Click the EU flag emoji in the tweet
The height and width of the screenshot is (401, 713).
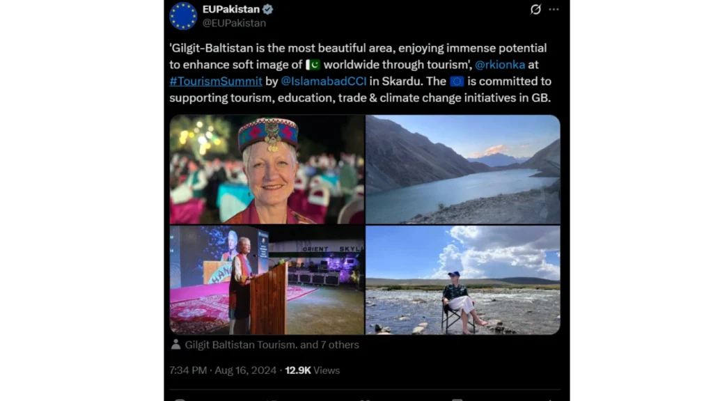457,81
